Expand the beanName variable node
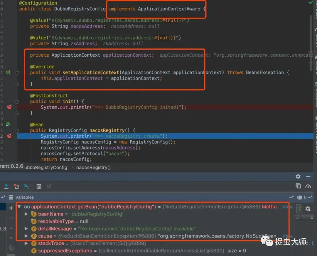Screen dimensions: 317x256 click(x=26, y=214)
